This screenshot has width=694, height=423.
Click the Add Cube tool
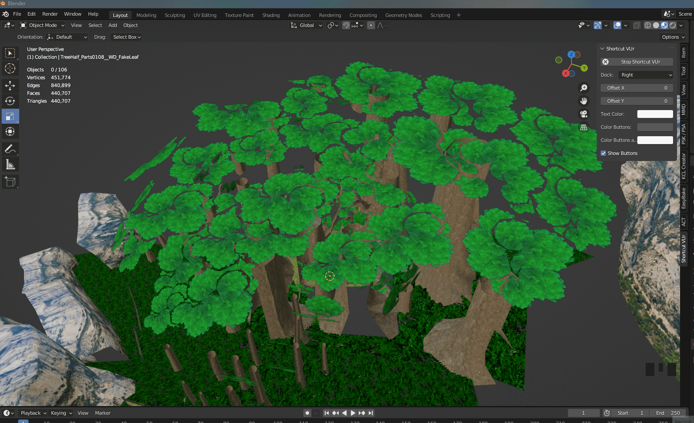(10, 181)
